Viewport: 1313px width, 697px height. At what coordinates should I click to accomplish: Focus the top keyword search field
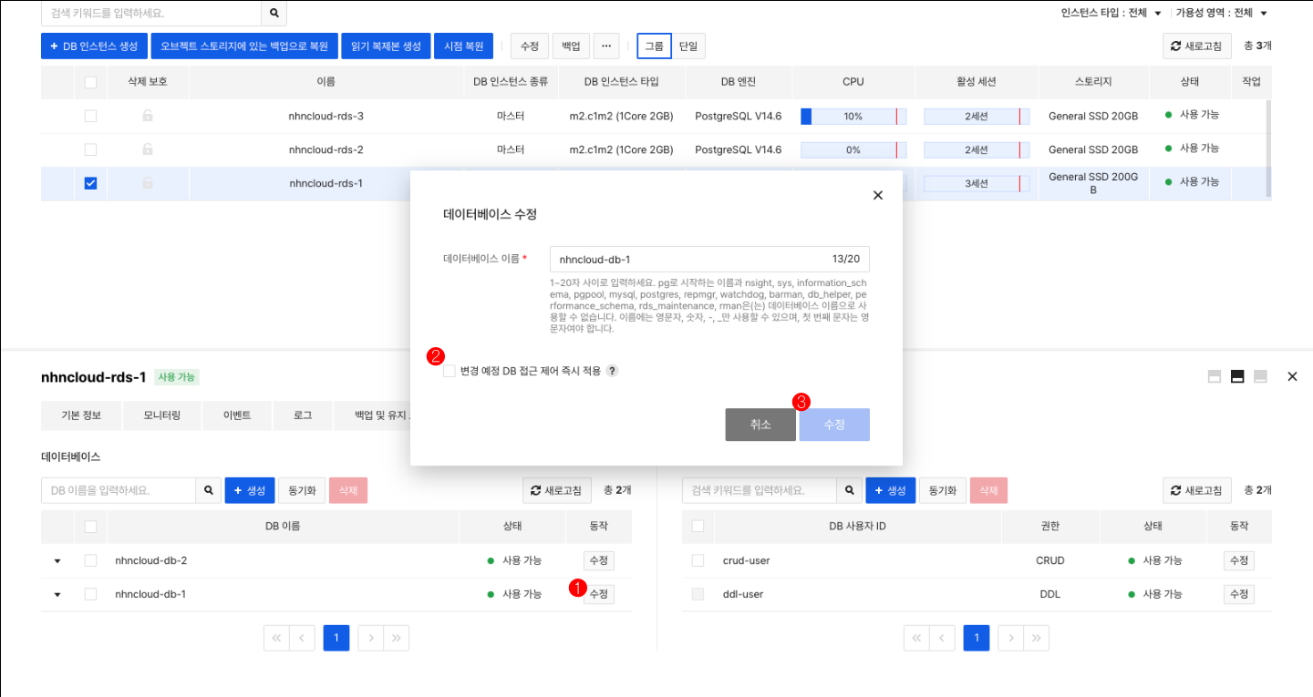point(151,14)
